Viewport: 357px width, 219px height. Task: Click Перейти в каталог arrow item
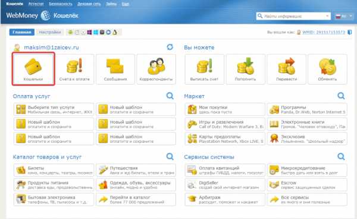coord(136,199)
